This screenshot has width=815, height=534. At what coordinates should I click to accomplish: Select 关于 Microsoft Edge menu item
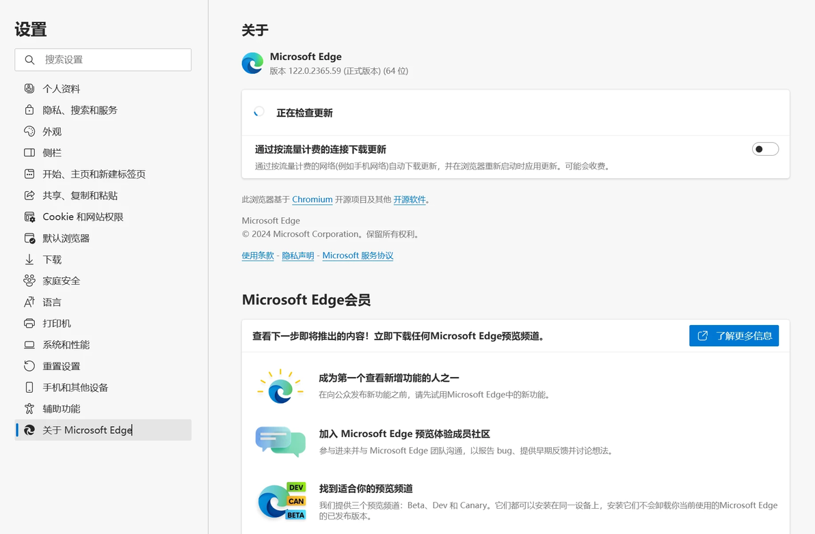(x=103, y=430)
